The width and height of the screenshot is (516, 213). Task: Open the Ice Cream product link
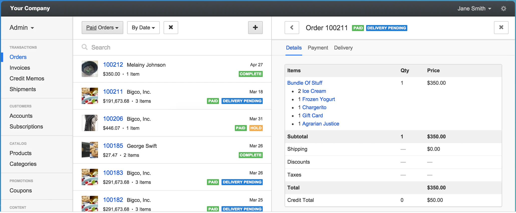(314, 91)
